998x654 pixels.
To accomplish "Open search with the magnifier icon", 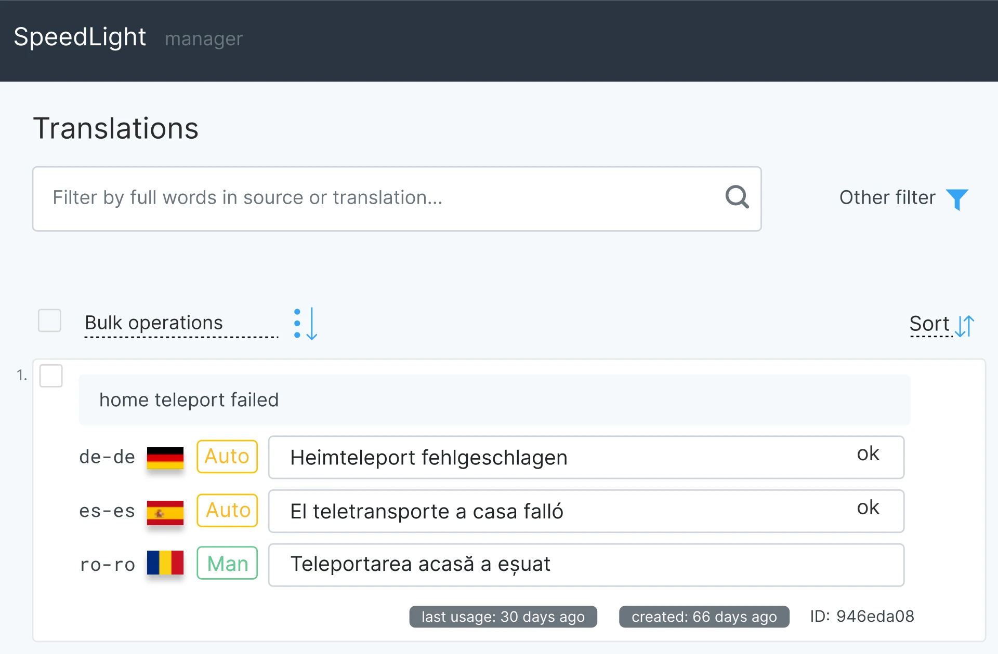I will coord(737,197).
